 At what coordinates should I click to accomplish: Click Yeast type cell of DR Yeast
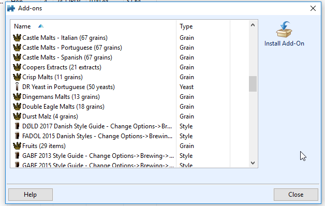point(186,87)
